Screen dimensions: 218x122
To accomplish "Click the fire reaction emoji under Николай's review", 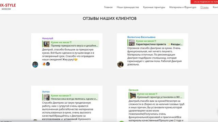I will [x=44, y=64].
